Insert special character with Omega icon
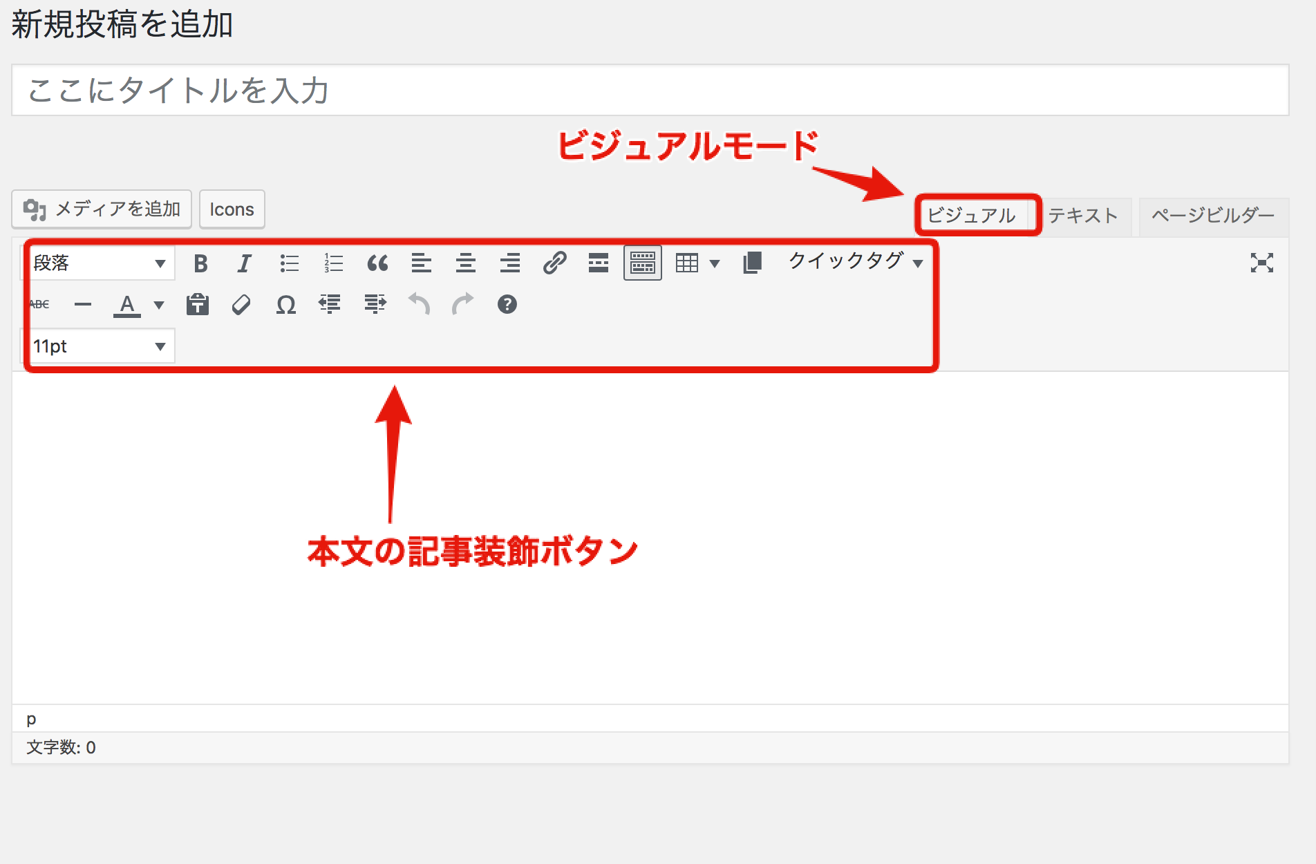Image resolution: width=1316 pixels, height=864 pixels. [285, 305]
